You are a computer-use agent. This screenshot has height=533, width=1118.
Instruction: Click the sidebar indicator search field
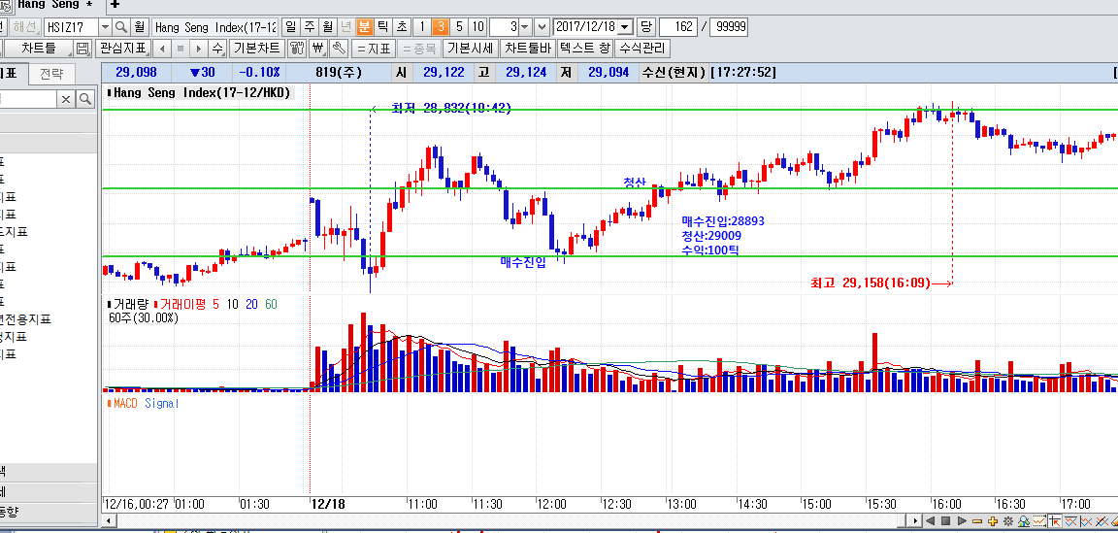coord(28,98)
